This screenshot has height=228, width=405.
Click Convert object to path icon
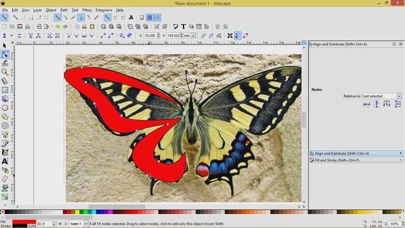122,35
